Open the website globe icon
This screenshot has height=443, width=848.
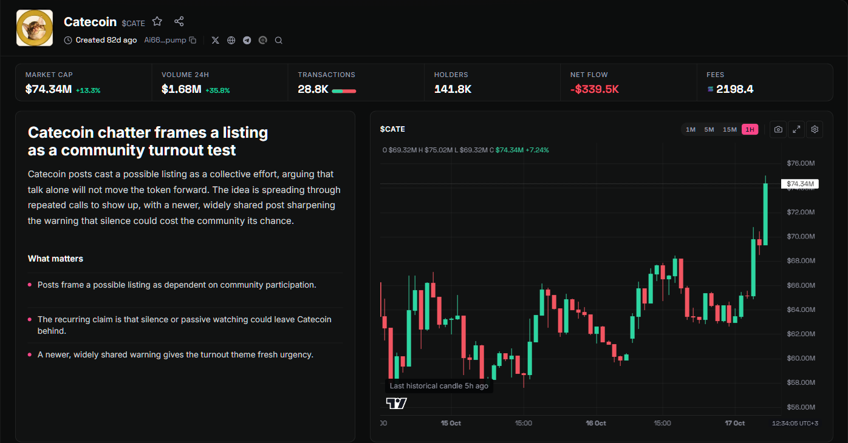[x=231, y=40]
